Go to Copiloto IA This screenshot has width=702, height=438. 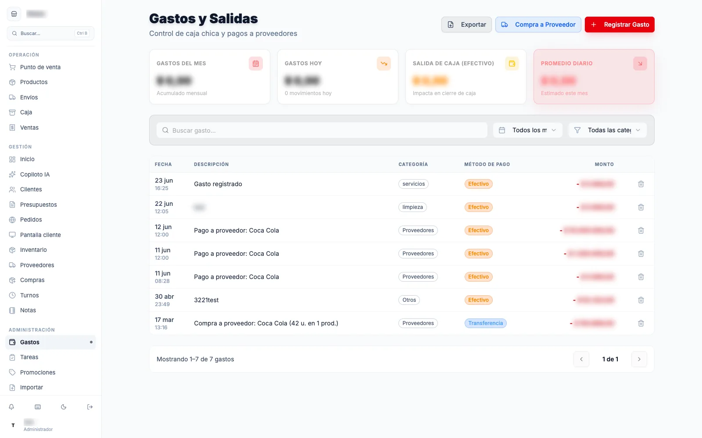click(x=50, y=174)
